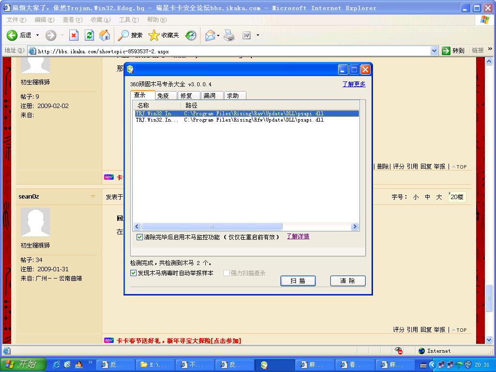Click the IE Forward arrow icon
The width and height of the screenshot is (496, 372).
pyautogui.click(x=50, y=35)
